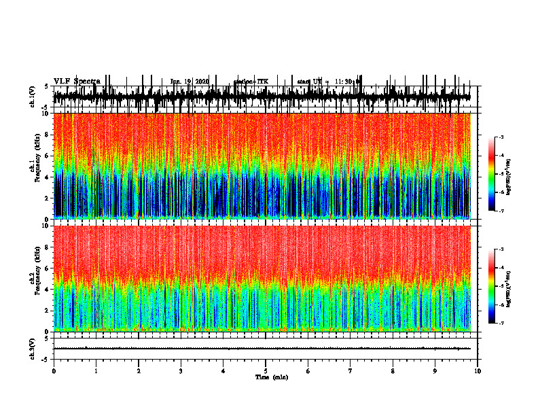Click the 'Time (min)' x-axis label
Image resolution: width=538 pixels, height=416 pixels.
click(272, 377)
